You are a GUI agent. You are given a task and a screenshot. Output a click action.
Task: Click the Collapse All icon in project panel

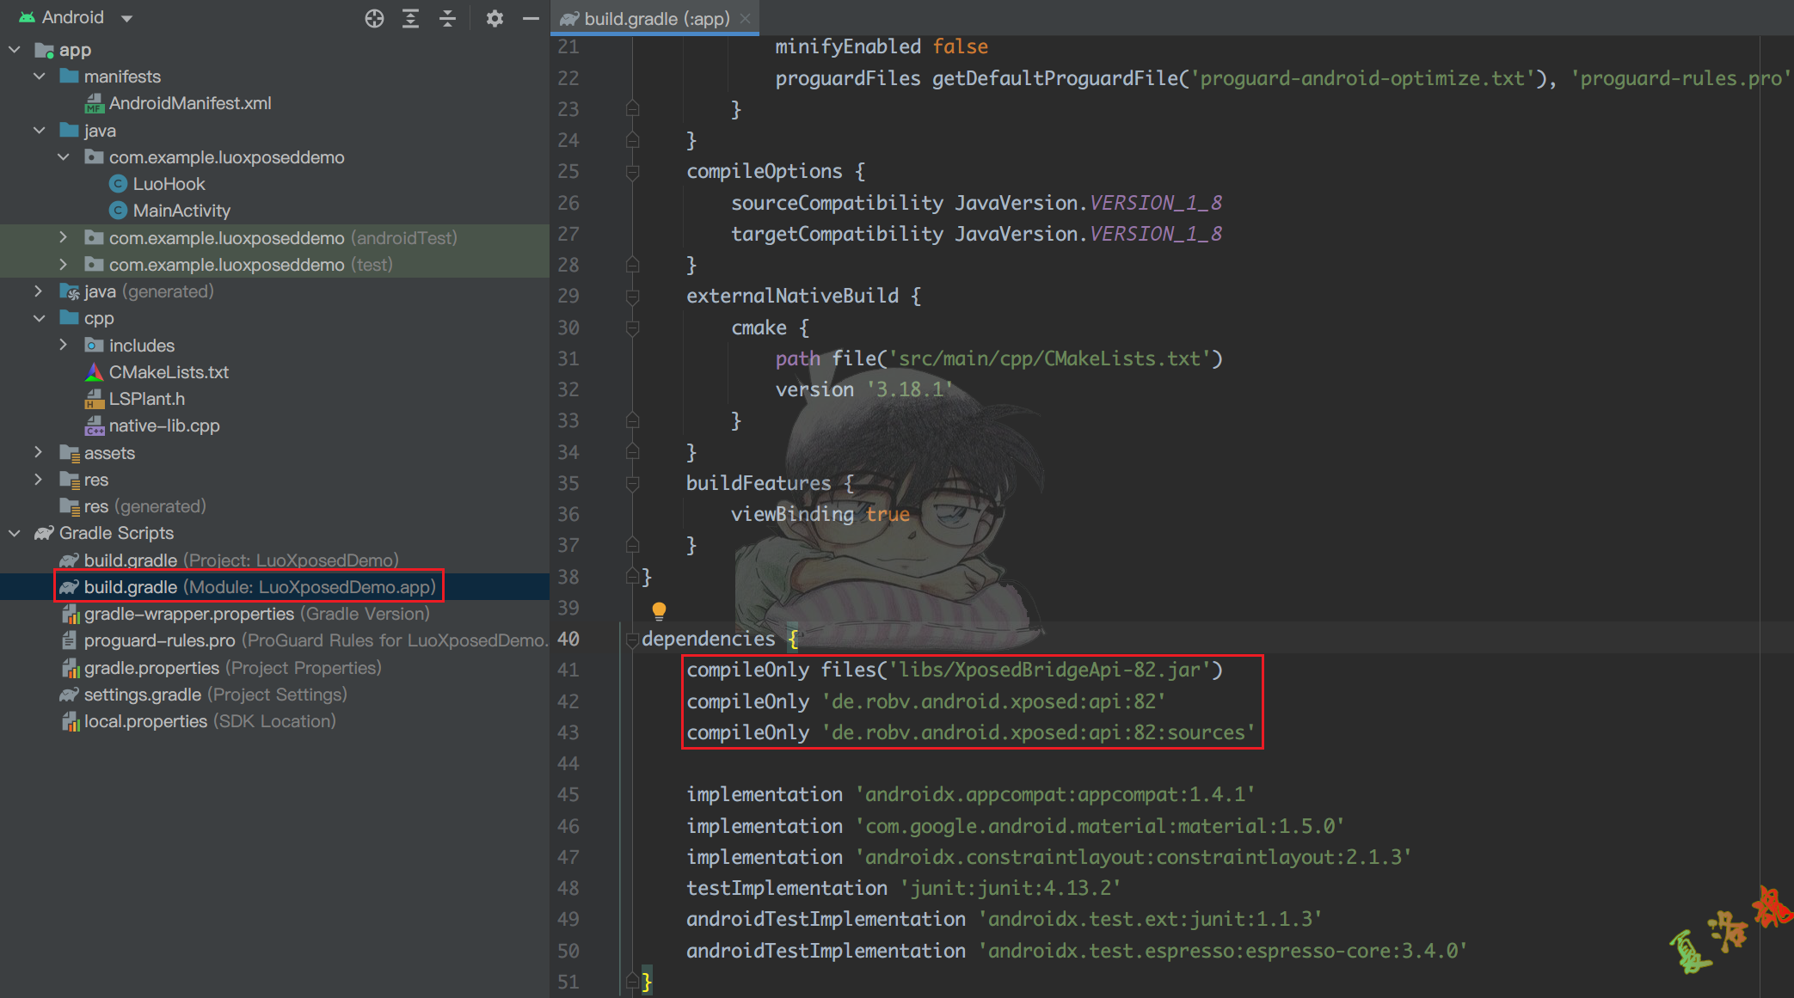click(x=447, y=18)
